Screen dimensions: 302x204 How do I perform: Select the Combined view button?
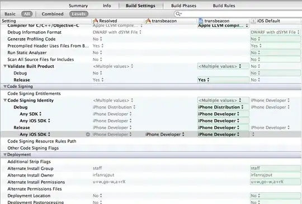tap(53, 14)
